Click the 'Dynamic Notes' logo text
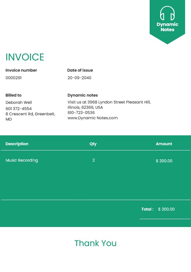The height and width of the screenshot is (272, 191). [167, 27]
